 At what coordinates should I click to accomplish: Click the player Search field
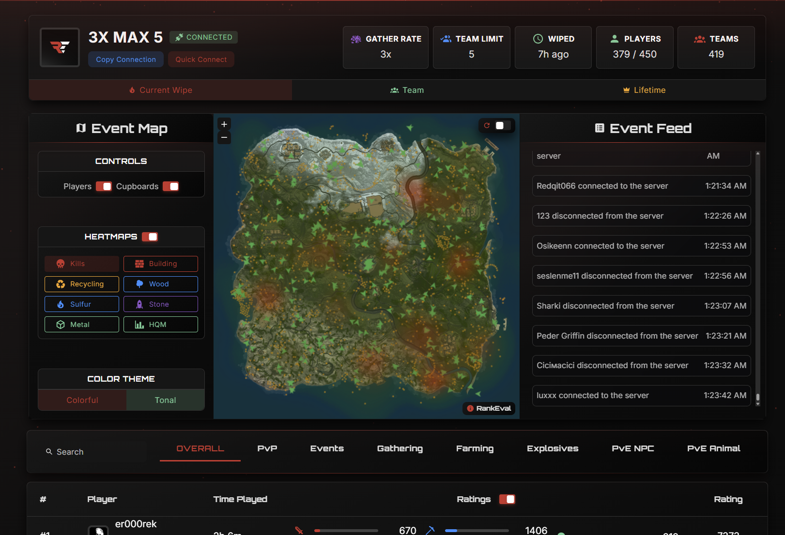coord(92,452)
